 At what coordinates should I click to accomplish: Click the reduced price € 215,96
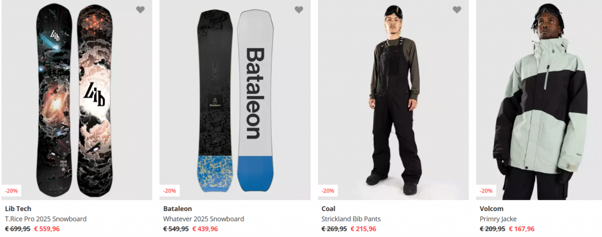(x=363, y=229)
